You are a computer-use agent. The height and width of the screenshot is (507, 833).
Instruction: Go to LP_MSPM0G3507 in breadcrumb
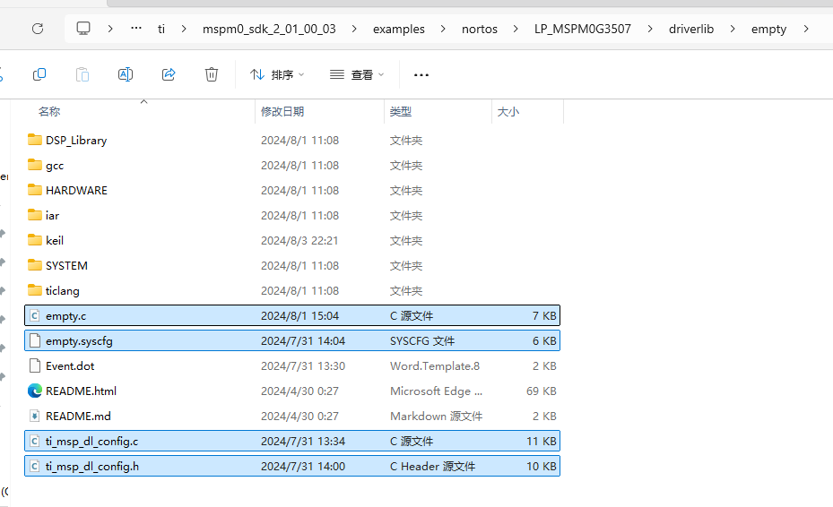[583, 29]
